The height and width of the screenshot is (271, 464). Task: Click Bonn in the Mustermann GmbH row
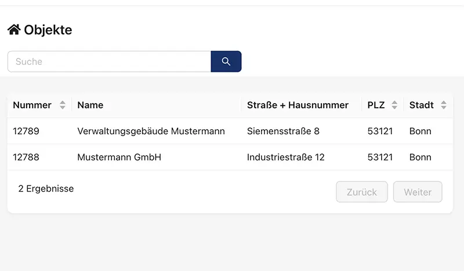420,158
